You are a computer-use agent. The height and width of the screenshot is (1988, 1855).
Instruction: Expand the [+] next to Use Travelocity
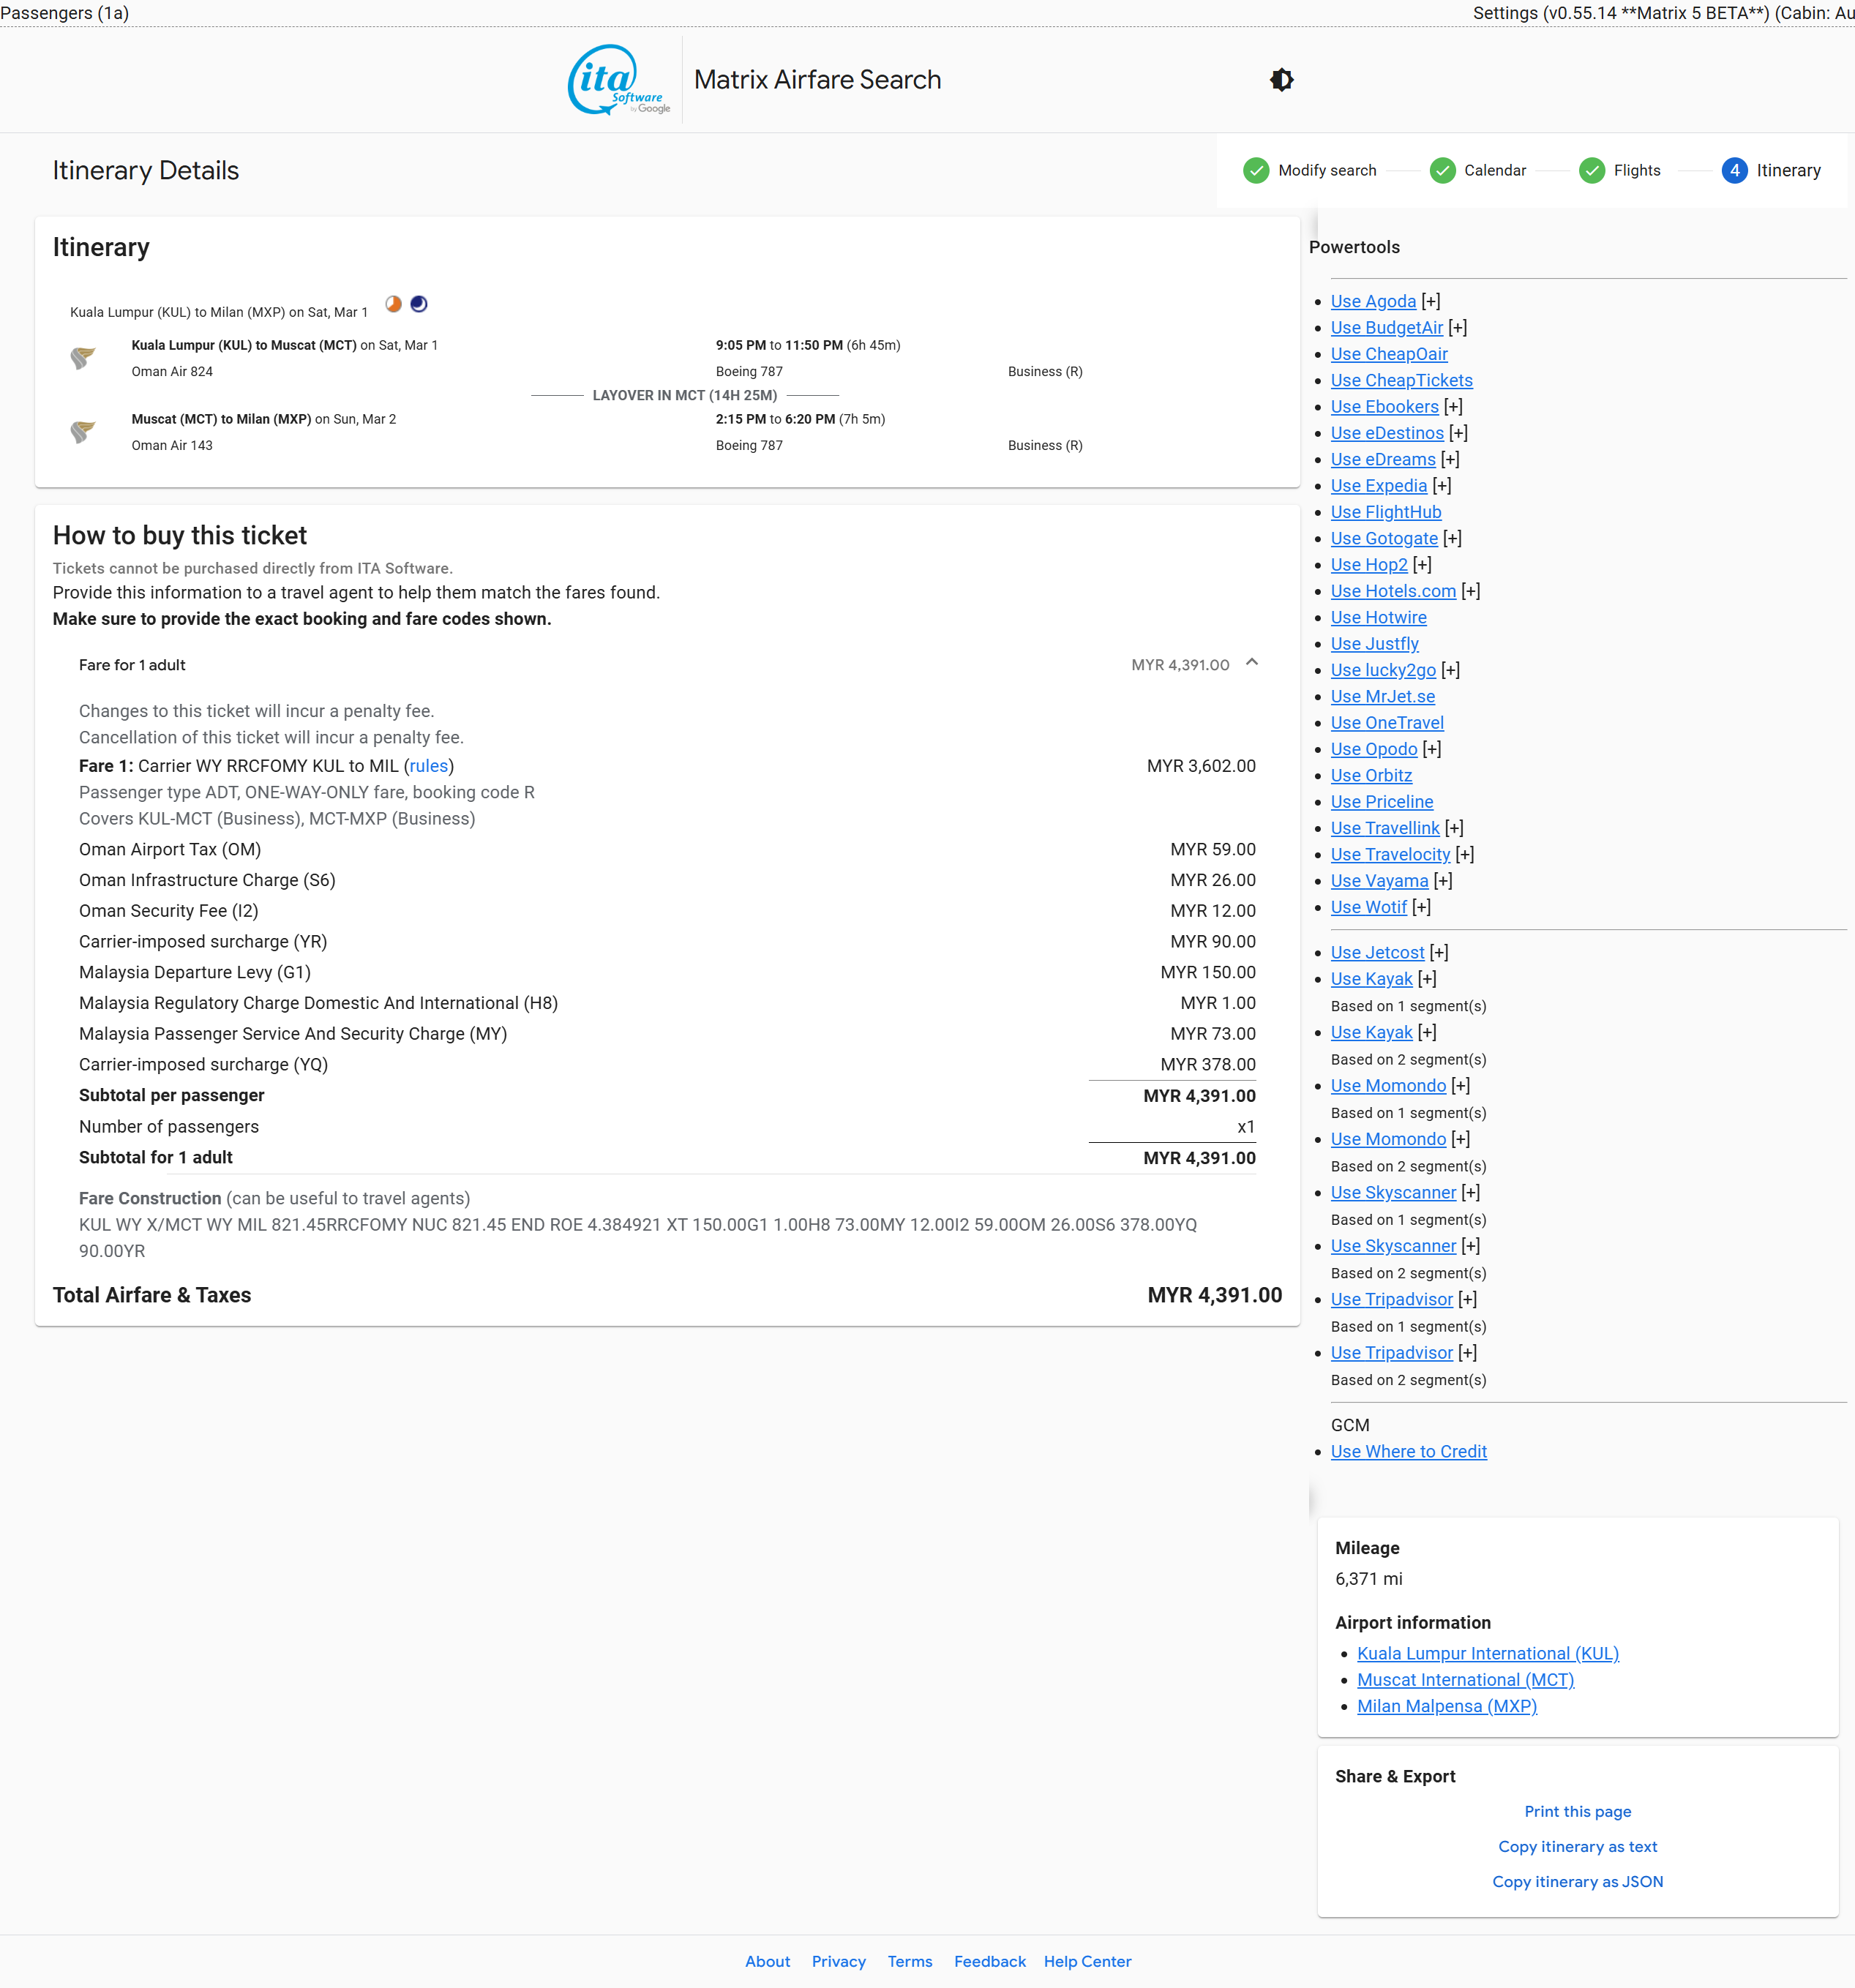tap(1465, 854)
